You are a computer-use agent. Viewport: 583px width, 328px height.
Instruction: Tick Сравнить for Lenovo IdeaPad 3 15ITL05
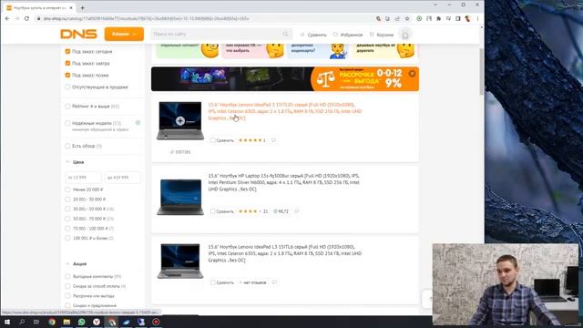[x=212, y=140]
